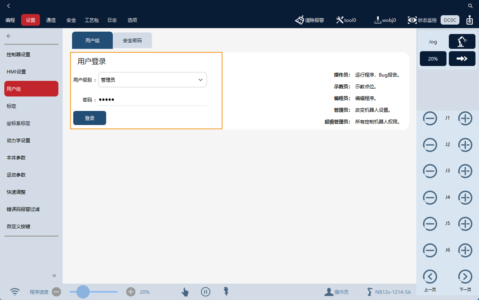The width and height of the screenshot is (479, 300).
Task: Open the search magnifier icon
Action: [470, 6]
